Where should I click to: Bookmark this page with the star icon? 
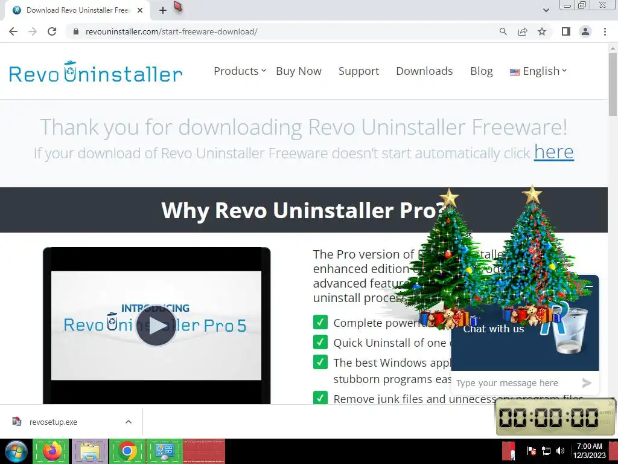click(542, 31)
